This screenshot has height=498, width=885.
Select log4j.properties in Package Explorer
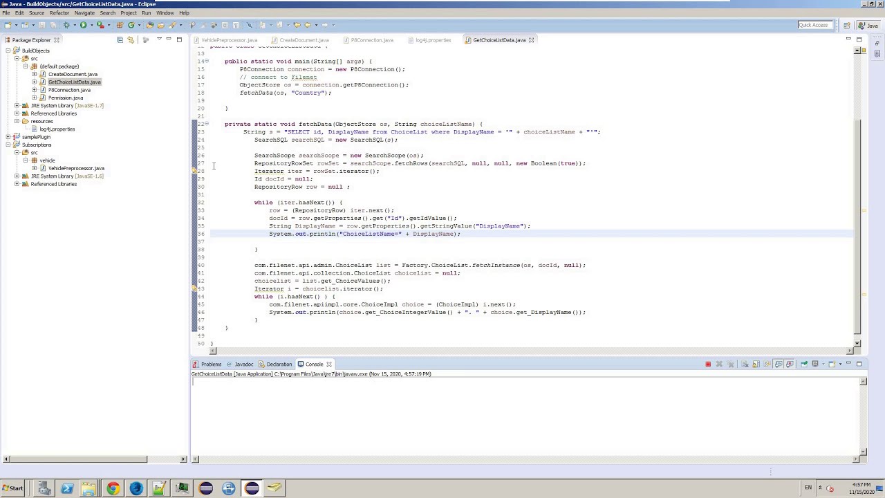point(57,129)
